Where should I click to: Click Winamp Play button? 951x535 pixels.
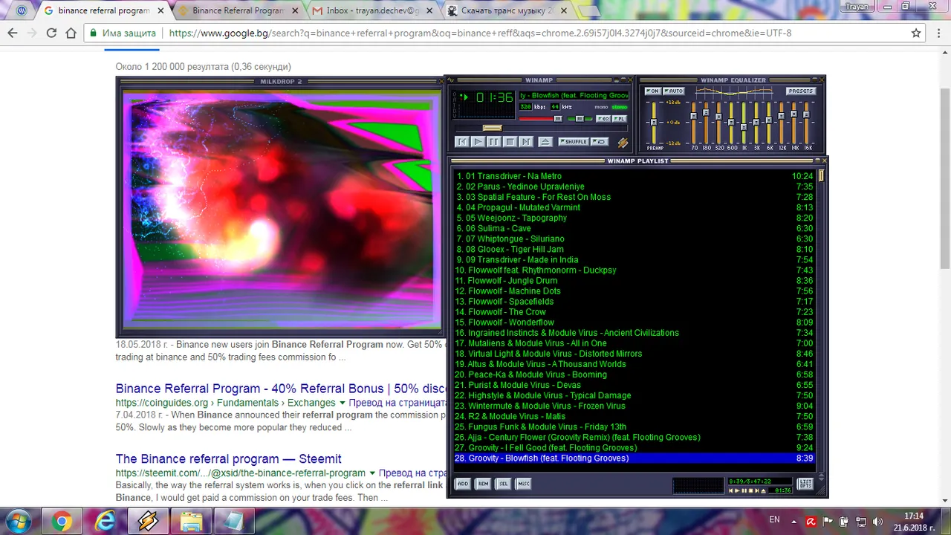point(478,142)
